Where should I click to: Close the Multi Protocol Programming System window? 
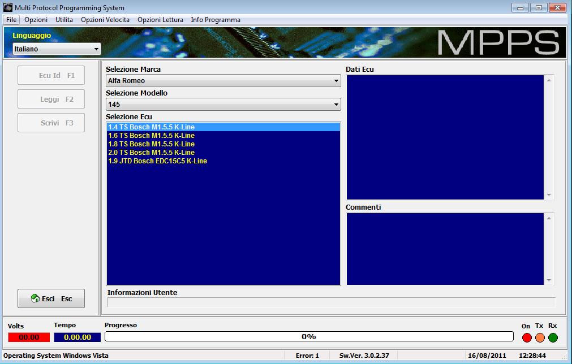pos(557,8)
